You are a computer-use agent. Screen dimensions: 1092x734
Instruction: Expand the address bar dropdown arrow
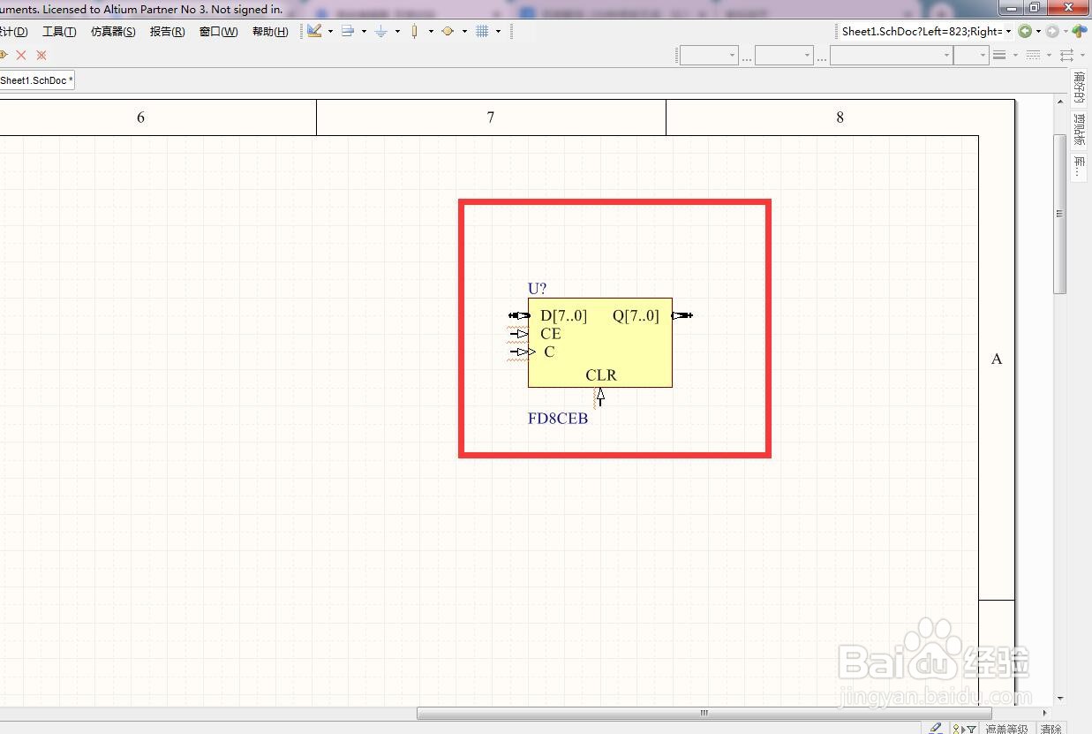point(1008,31)
